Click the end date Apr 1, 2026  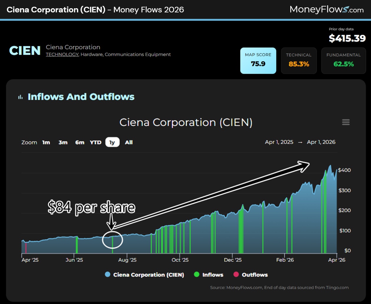321,142
